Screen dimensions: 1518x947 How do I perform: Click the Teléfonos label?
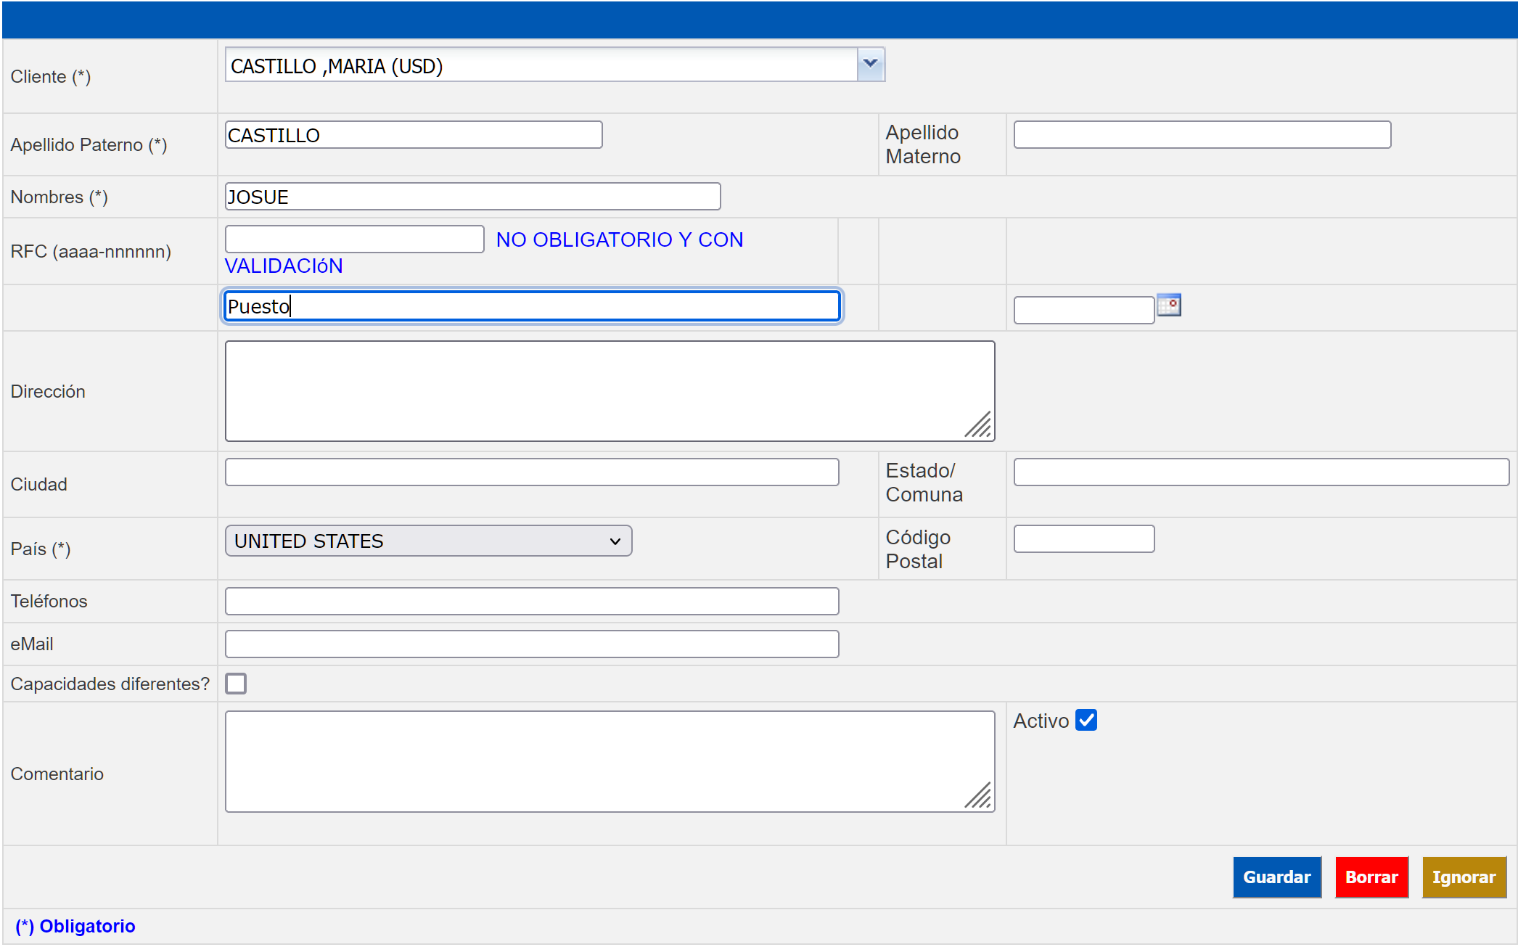point(49,601)
